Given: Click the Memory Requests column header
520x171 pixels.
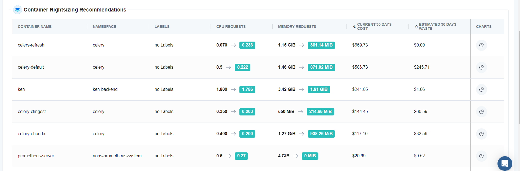Looking at the screenshot, I should [297, 27].
